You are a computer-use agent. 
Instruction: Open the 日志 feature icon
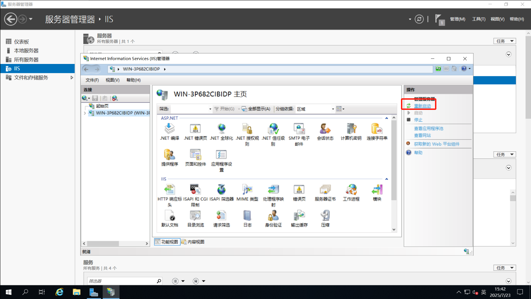click(x=247, y=215)
